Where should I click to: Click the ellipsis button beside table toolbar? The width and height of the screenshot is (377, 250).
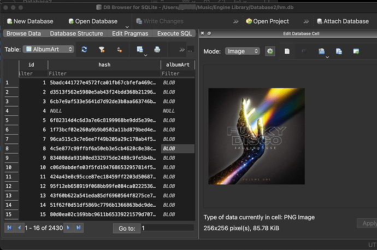190,50
